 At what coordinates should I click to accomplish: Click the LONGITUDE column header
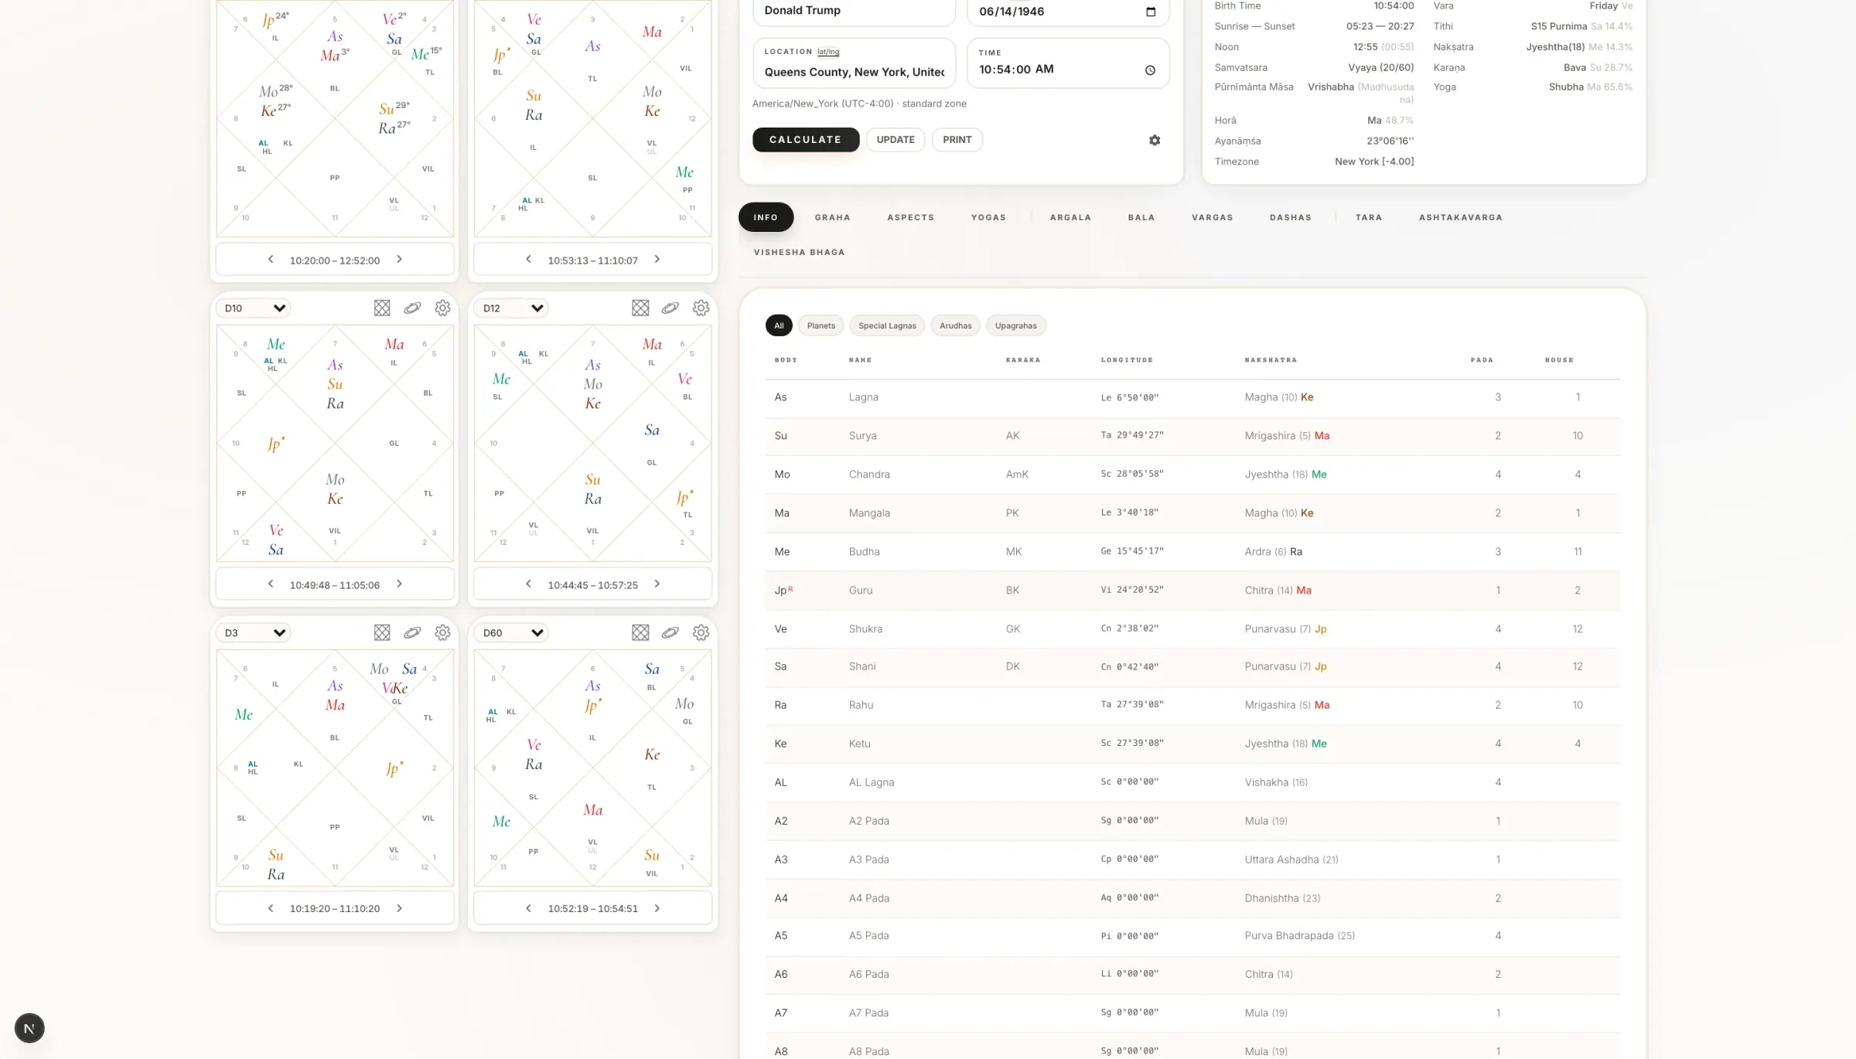[x=1126, y=360]
